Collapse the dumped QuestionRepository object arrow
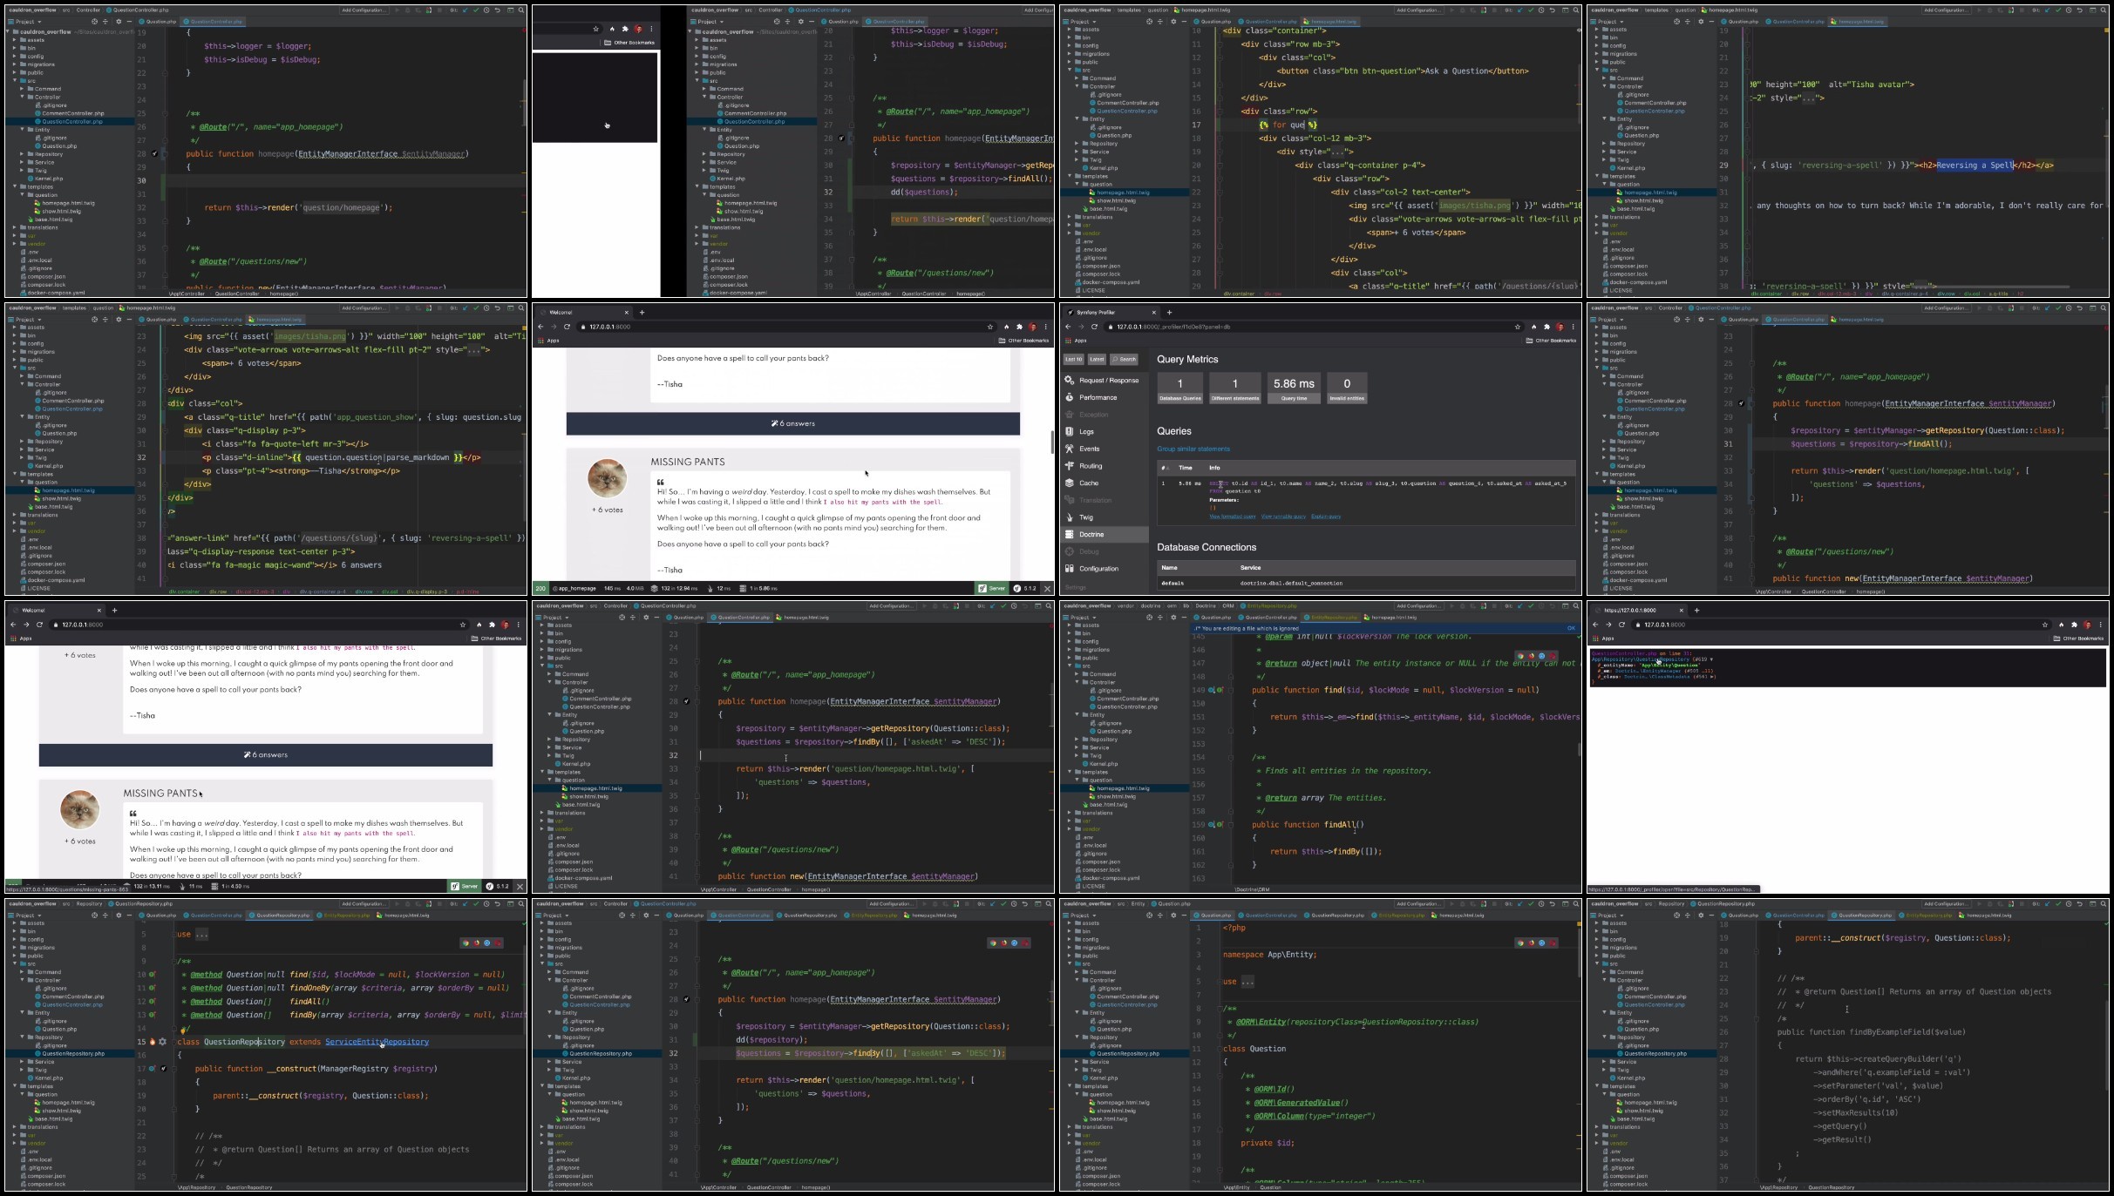Image resolution: width=2114 pixels, height=1196 pixels. click(1711, 659)
